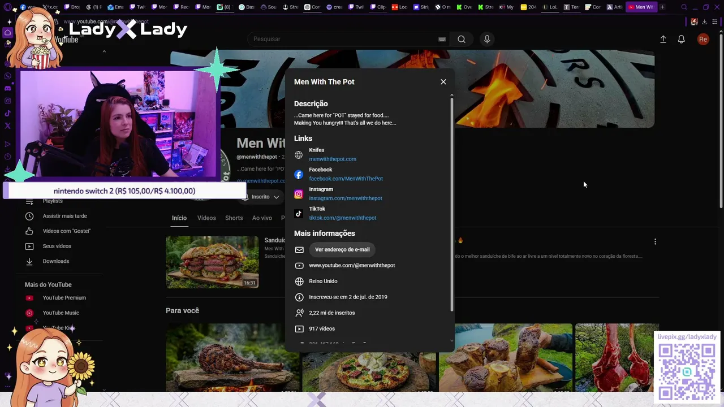Open the featured video three-dot menu
Screen dimensions: 724x407
(655, 242)
